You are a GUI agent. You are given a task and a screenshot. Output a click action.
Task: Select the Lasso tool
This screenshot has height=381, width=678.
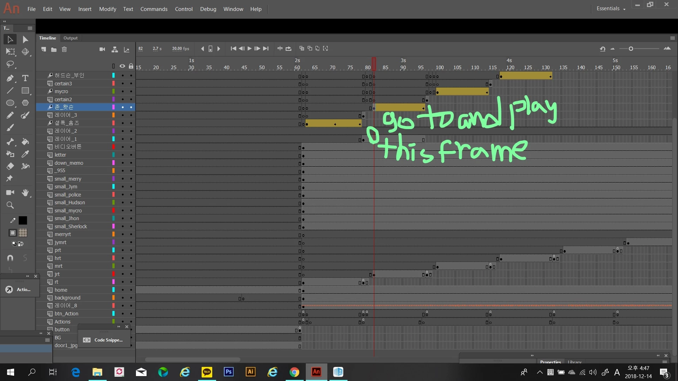click(x=10, y=64)
